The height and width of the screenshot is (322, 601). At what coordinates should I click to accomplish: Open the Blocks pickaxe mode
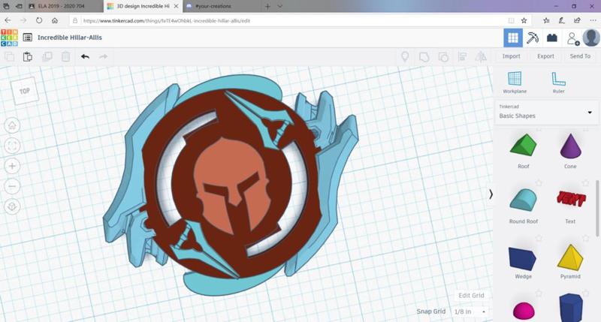click(x=533, y=38)
